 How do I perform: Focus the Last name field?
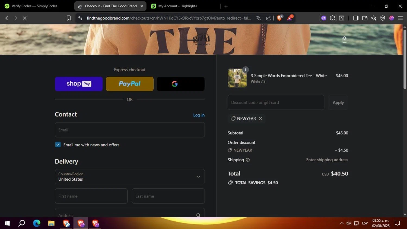pos(168,196)
